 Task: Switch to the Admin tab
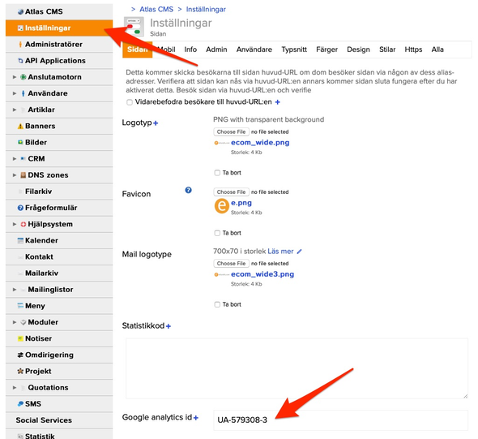216,49
